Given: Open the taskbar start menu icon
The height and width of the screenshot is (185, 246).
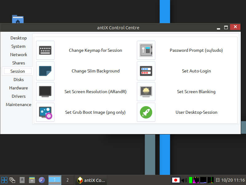Looking at the screenshot, I should pos(4,180).
